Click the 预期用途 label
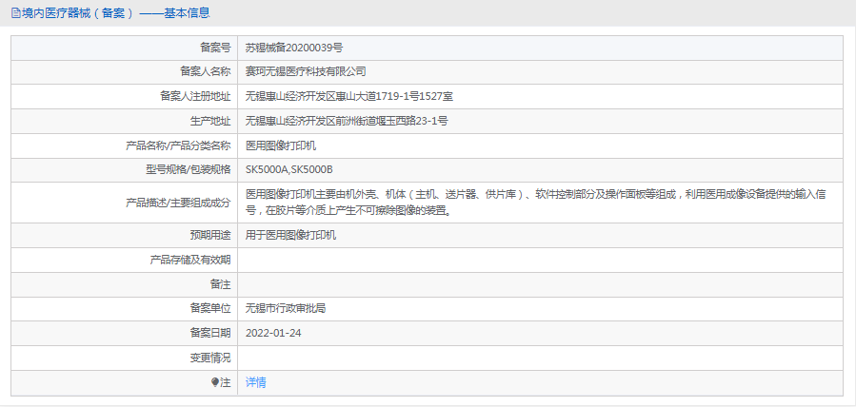 point(210,236)
